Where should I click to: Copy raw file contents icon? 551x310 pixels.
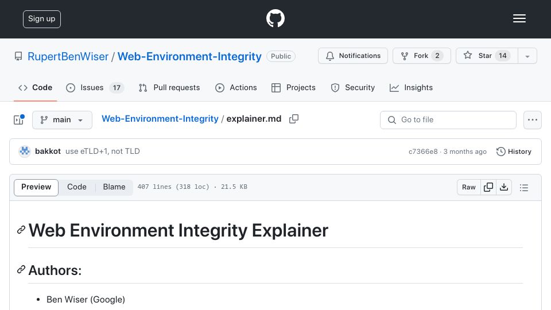pyautogui.click(x=488, y=187)
